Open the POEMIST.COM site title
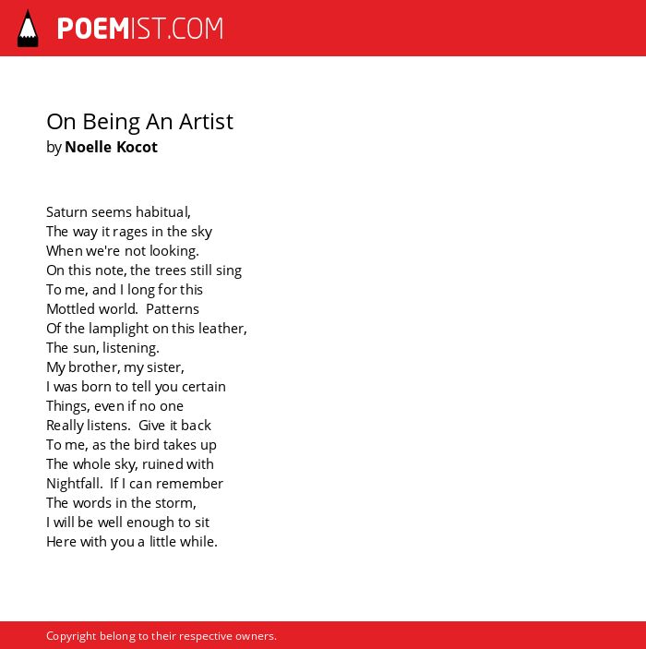This screenshot has height=649, width=646. pyautogui.click(x=140, y=29)
